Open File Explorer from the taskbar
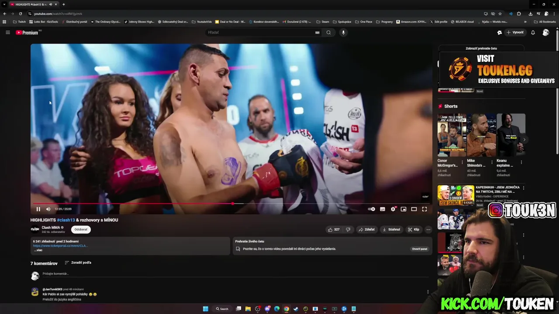Viewport: 559px width, 314px height. click(x=248, y=309)
